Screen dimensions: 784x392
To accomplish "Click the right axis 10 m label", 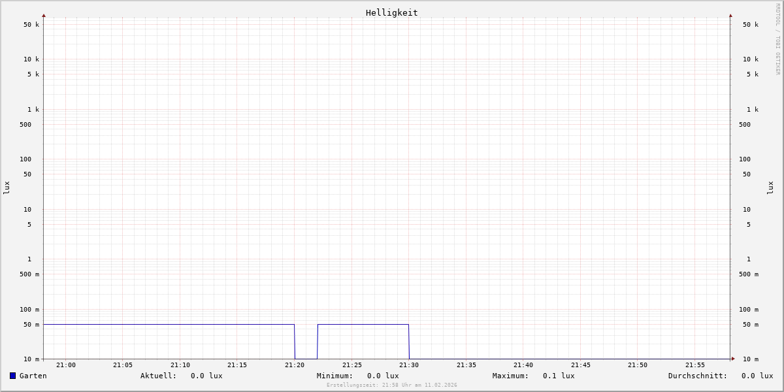I will point(751,359).
